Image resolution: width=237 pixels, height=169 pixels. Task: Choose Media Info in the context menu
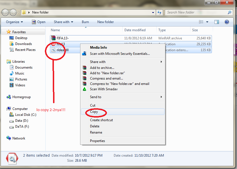122,48
